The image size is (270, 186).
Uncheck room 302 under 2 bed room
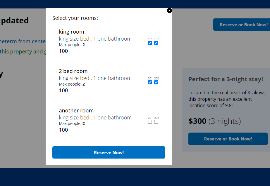tap(156, 82)
